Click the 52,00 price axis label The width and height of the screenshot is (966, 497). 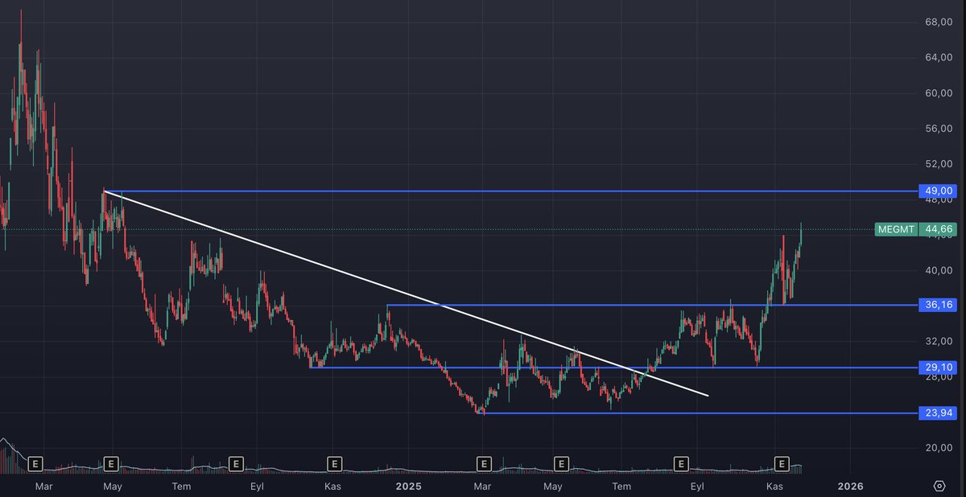938,163
